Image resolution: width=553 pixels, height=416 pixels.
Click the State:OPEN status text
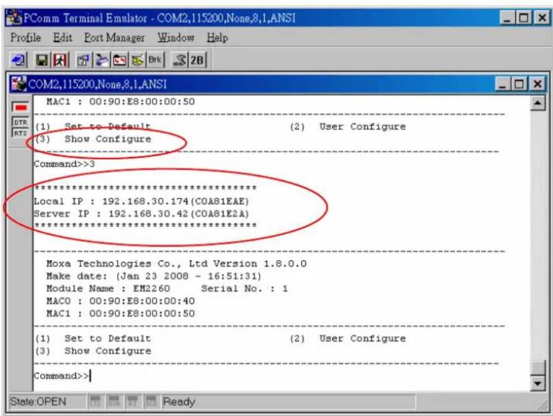coord(38,401)
